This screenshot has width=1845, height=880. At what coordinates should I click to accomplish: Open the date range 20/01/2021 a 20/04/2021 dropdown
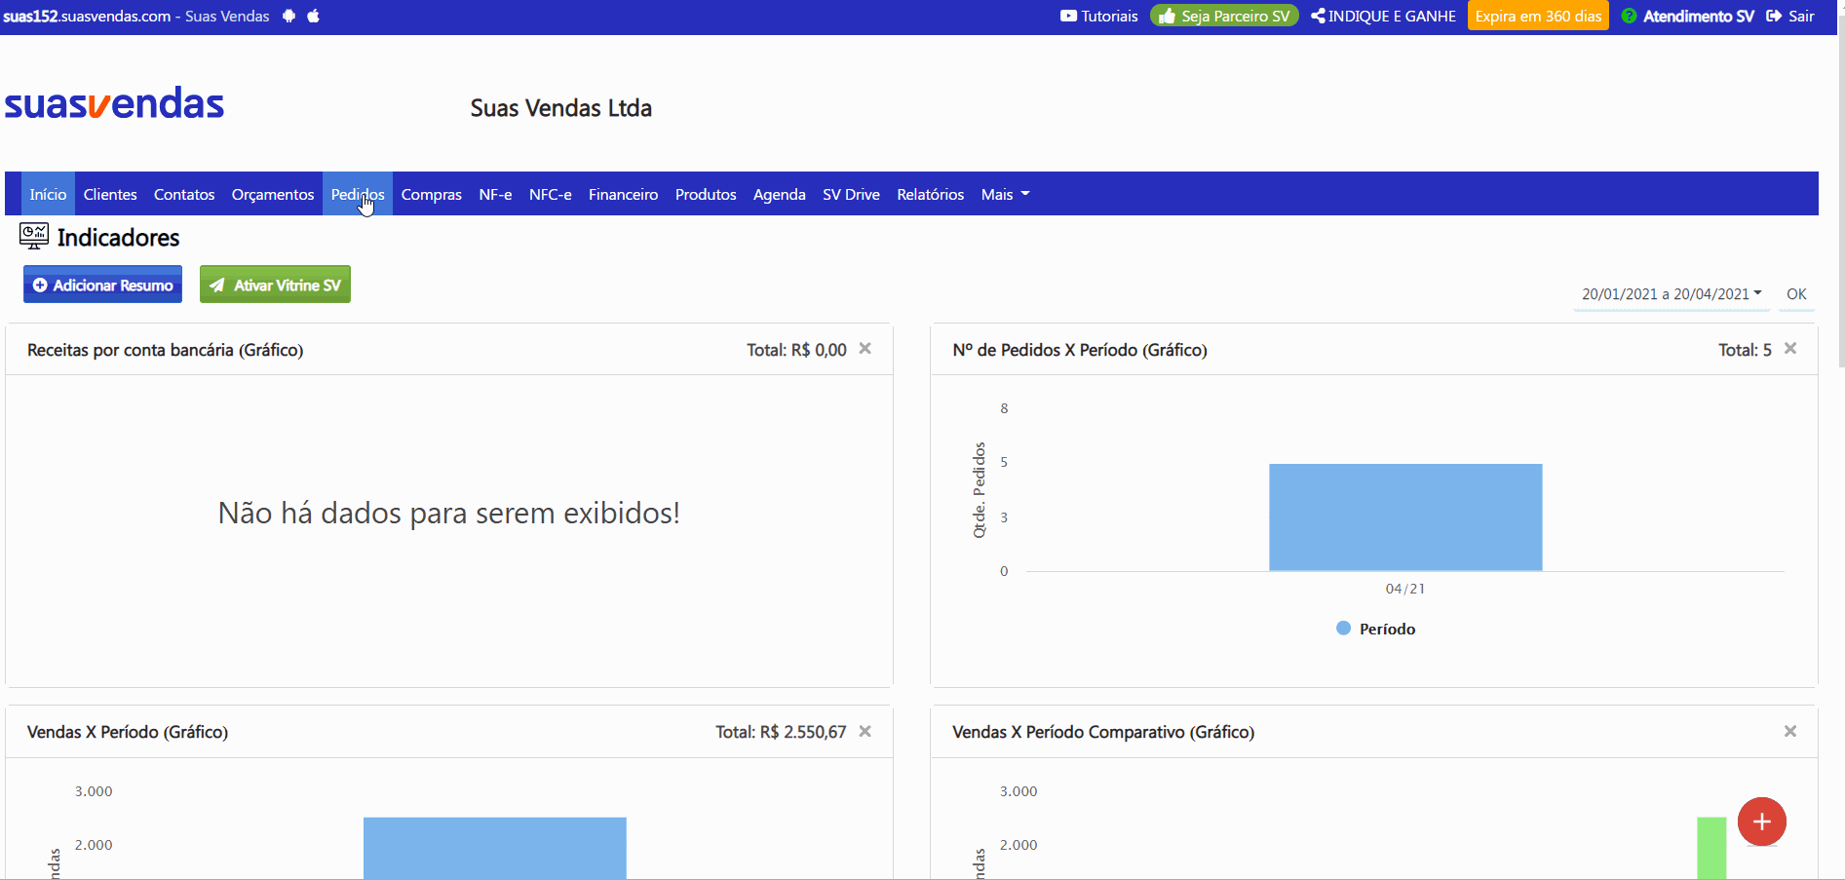pyautogui.click(x=1672, y=294)
